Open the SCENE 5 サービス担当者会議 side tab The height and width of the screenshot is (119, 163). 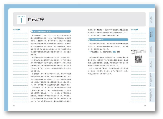pyautogui.click(x=152, y=95)
